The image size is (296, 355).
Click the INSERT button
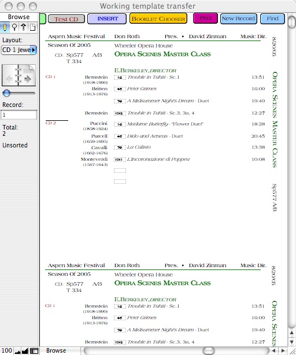coord(107,19)
